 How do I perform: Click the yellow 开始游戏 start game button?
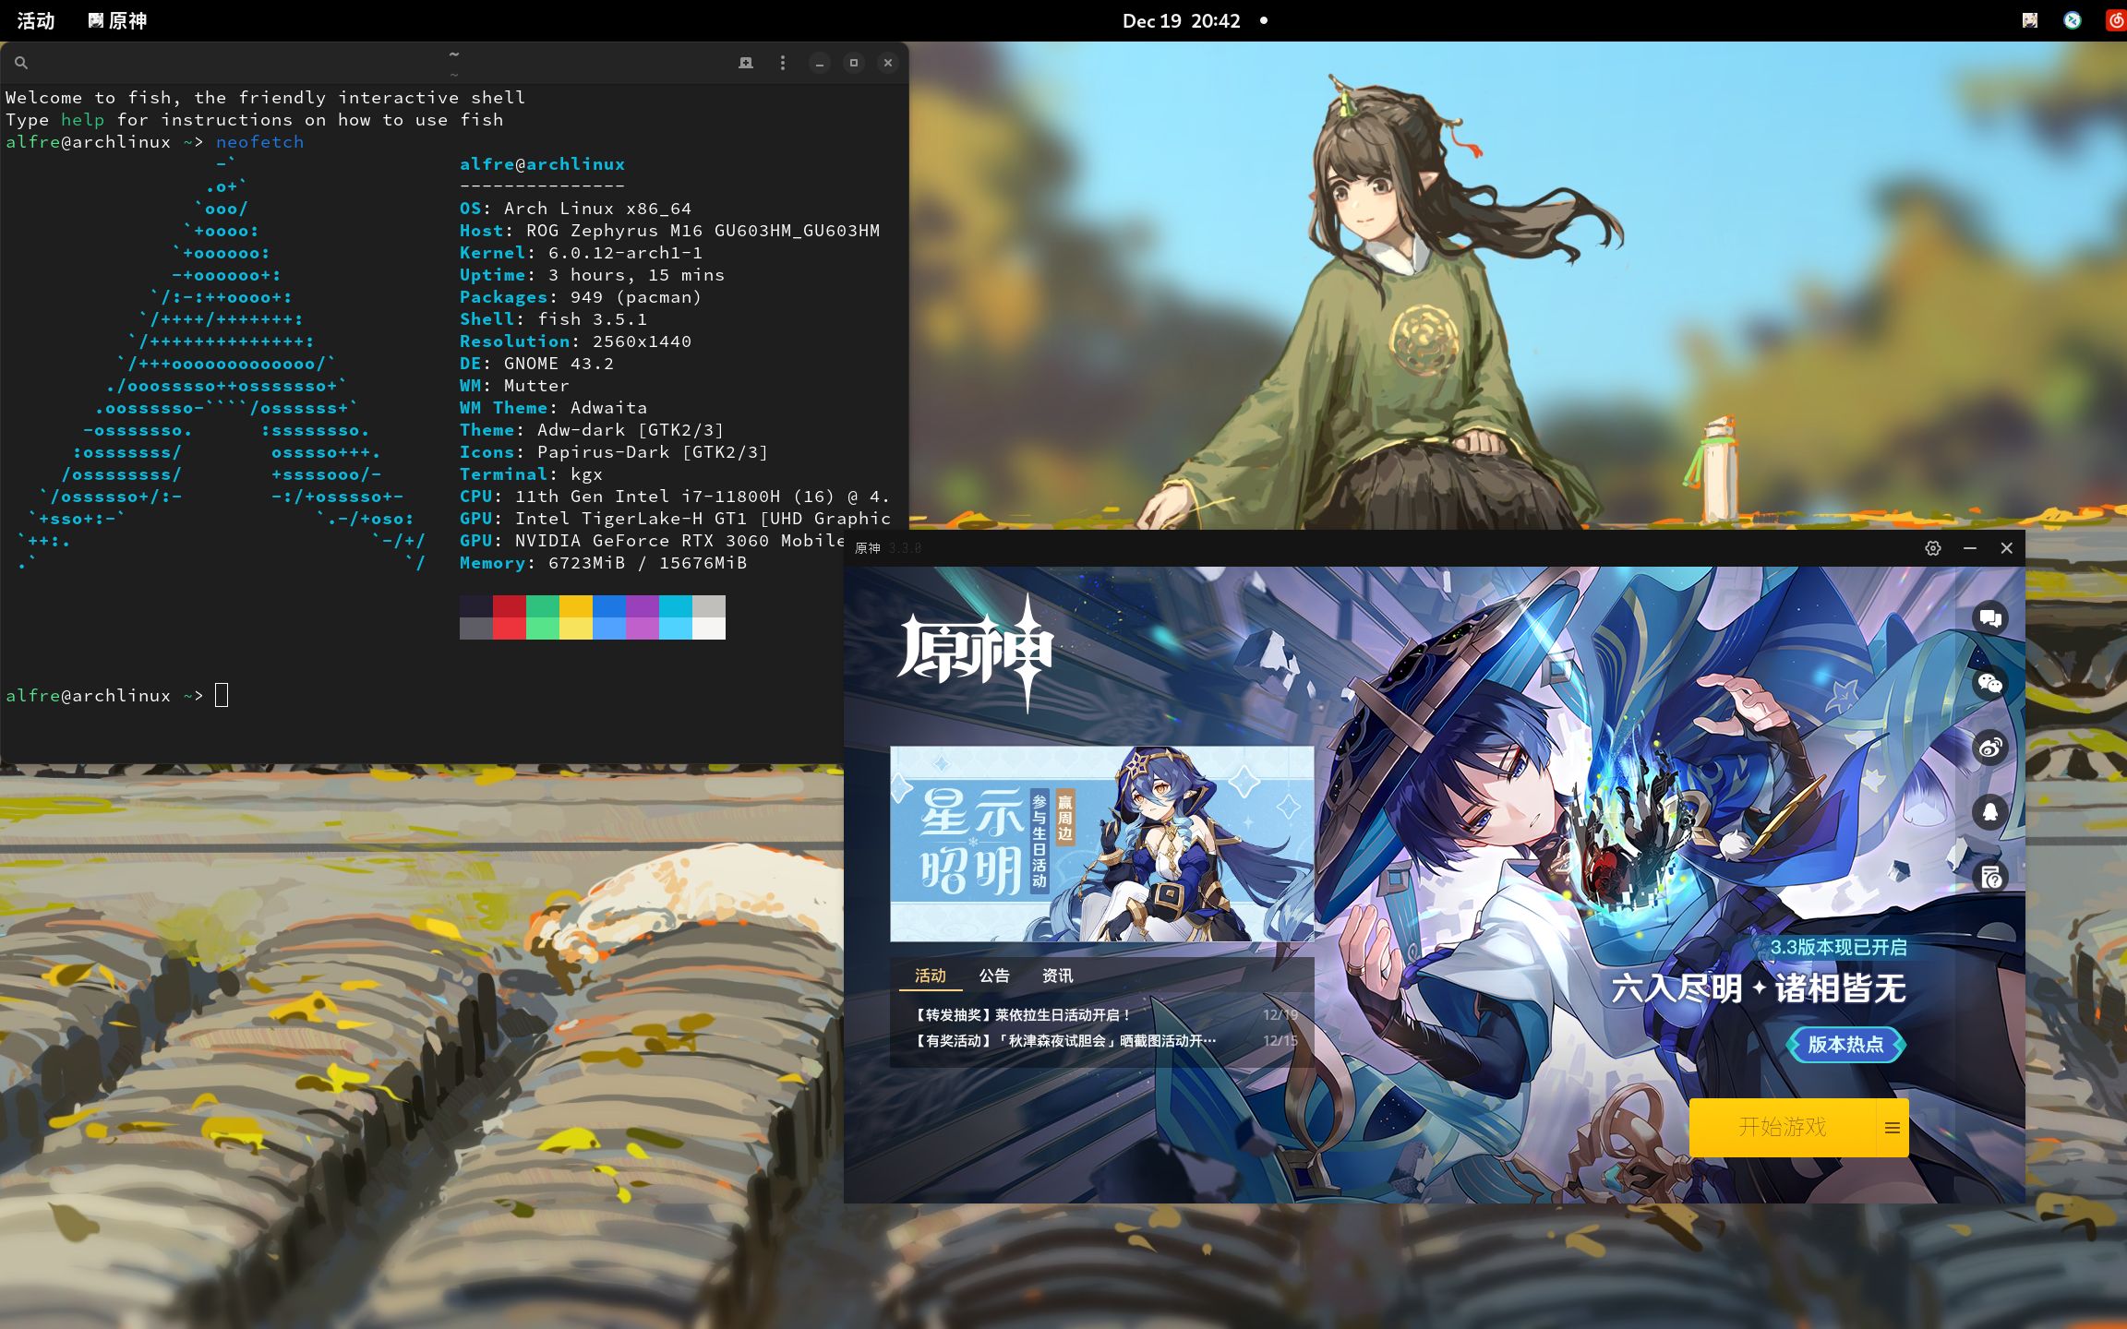pos(1783,1127)
